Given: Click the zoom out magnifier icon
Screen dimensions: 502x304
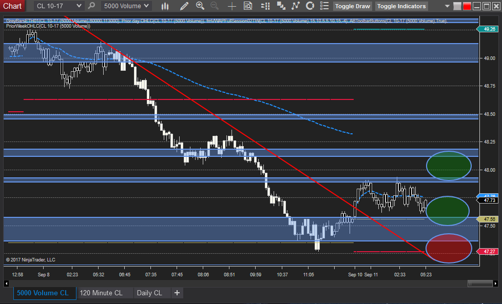Looking at the screenshot, I should pos(215,6).
